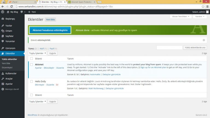Filter plugins by Aktif
The height and width of the screenshot is (118, 210).
pos(42,49)
